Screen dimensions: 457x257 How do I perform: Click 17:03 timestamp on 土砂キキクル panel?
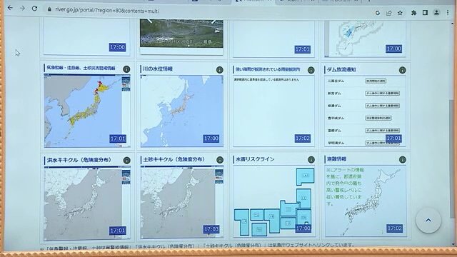pyautogui.click(x=211, y=229)
